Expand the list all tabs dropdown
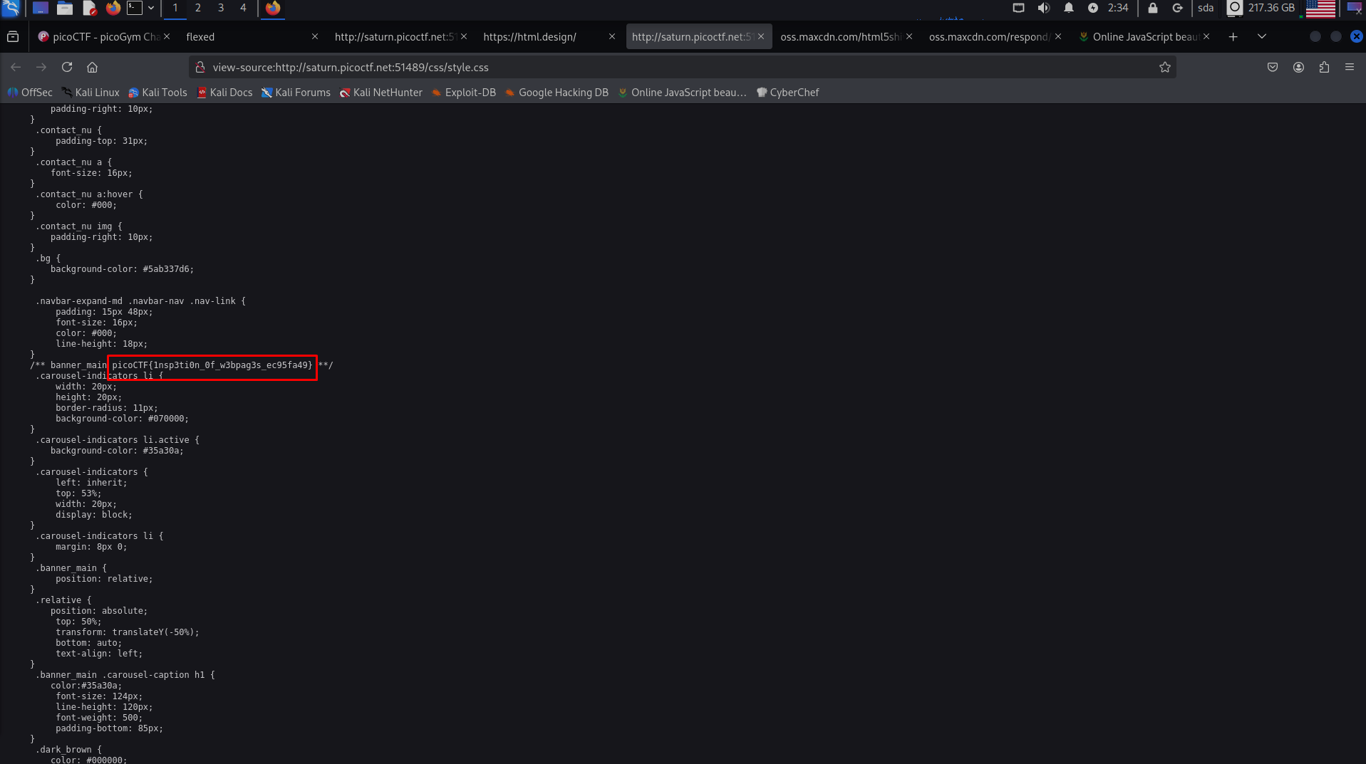 tap(1261, 36)
